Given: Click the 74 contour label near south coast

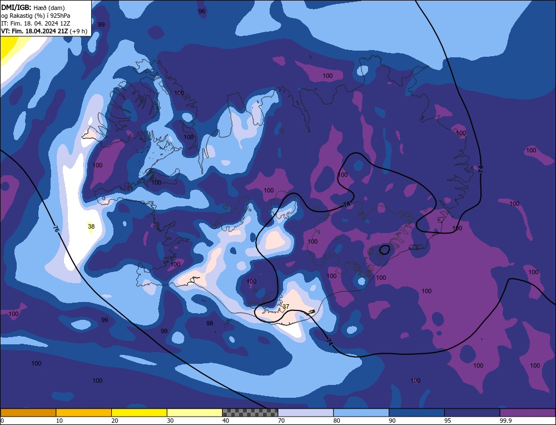Looking at the screenshot, I should pyautogui.click(x=329, y=342).
